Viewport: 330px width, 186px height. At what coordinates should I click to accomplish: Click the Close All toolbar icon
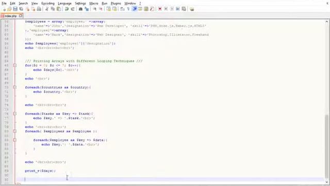pyautogui.click(x=33, y=9)
